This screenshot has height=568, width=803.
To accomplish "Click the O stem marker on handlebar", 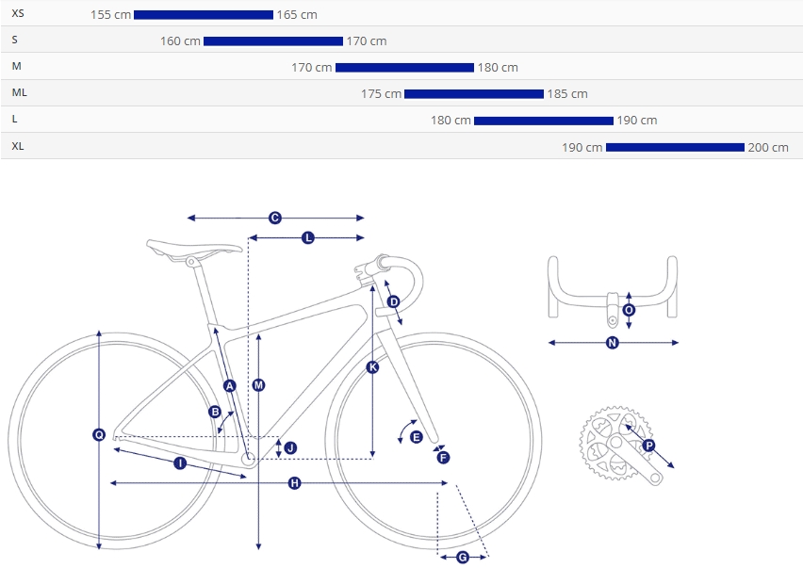I will [x=629, y=310].
